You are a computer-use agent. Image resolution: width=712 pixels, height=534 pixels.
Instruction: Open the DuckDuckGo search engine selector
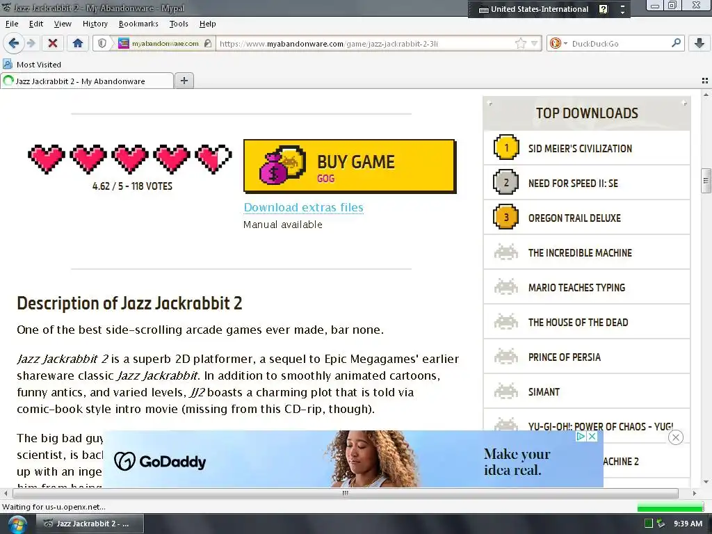point(558,44)
